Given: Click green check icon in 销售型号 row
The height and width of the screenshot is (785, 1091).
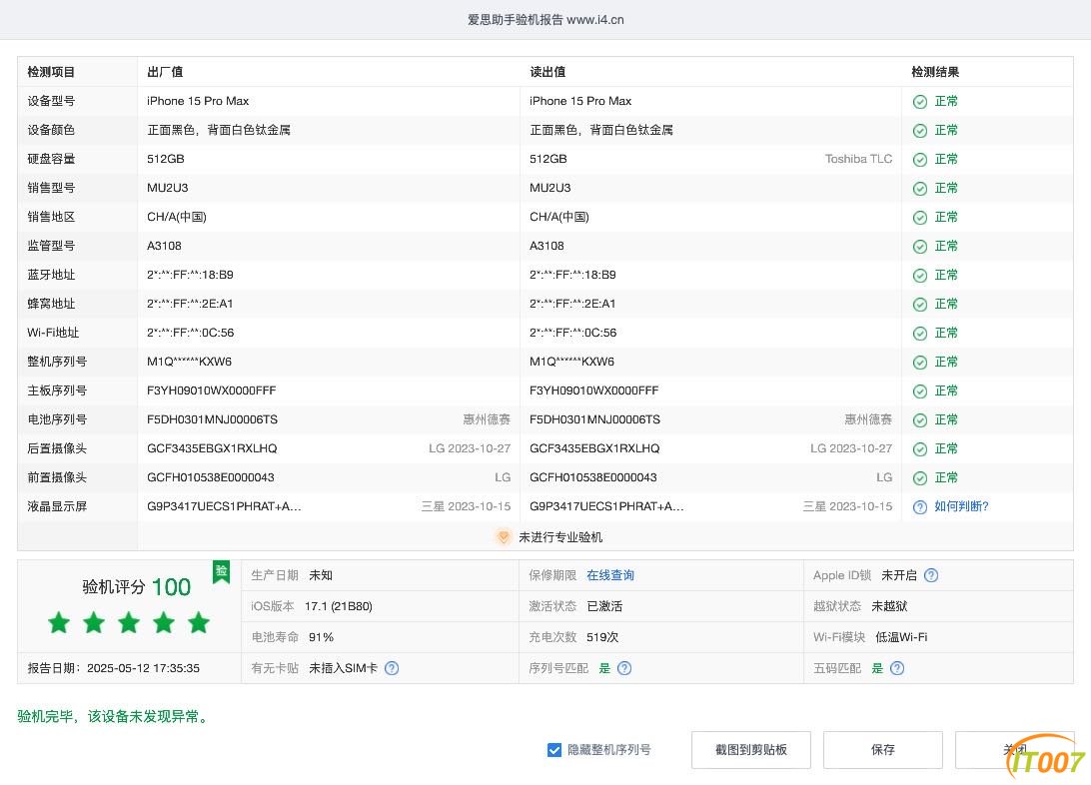Looking at the screenshot, I should tap(920, 189).
